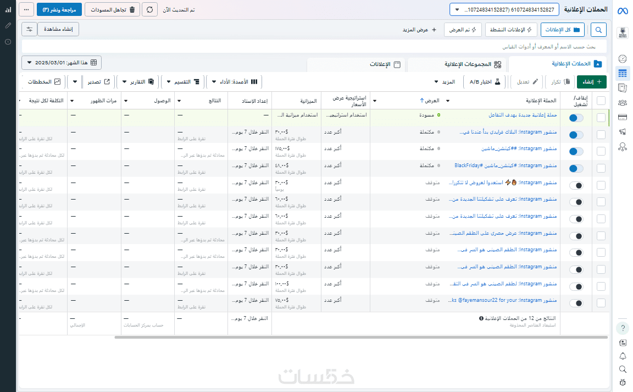Viewport: 633px width, 392px height.
Task: Open the results (النتائج) column menu arrow
Action: [179, 101]
